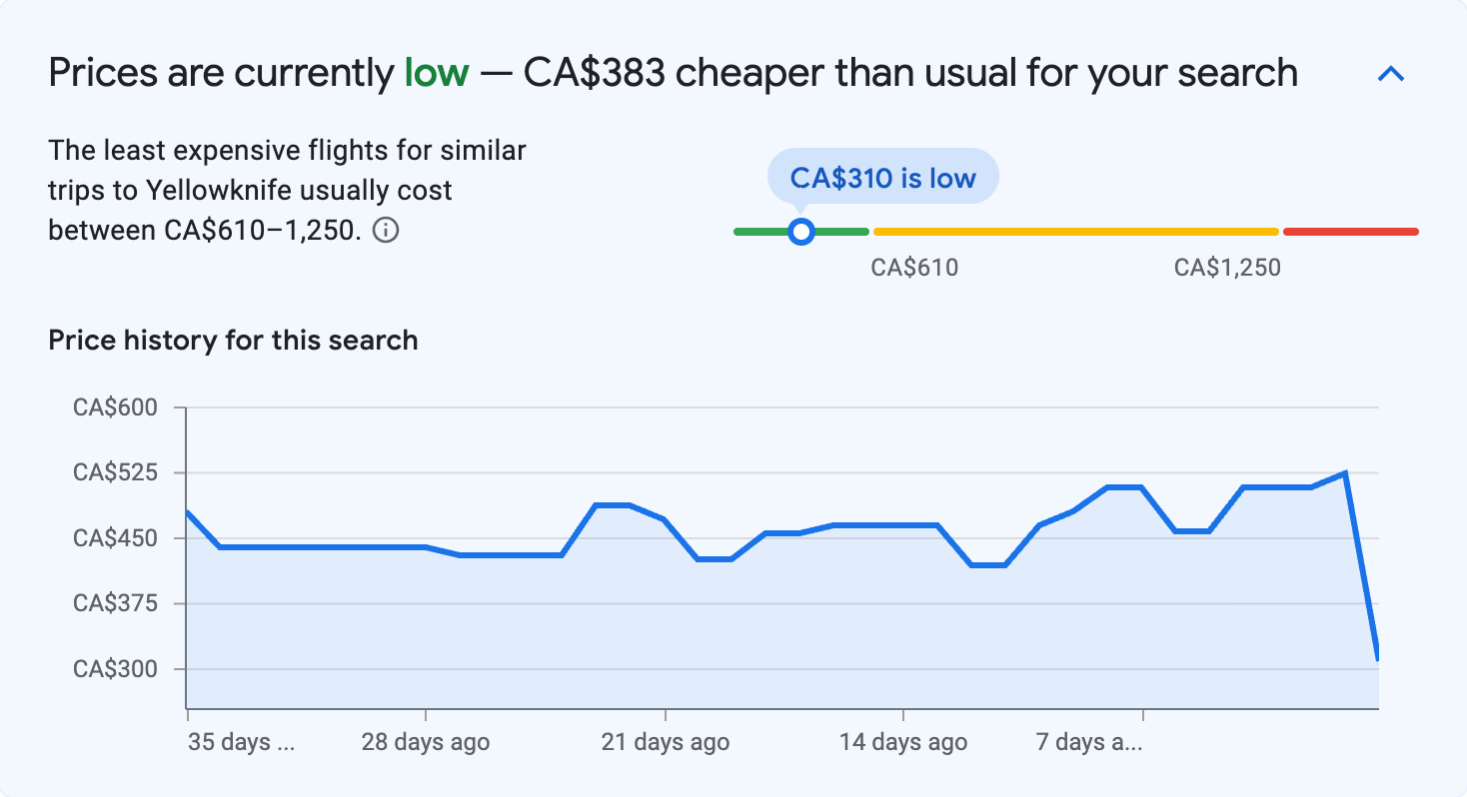Viewport: 1467px width, 797px height.
Task: Click the green word 'low' in the heading
Action: 437,73
